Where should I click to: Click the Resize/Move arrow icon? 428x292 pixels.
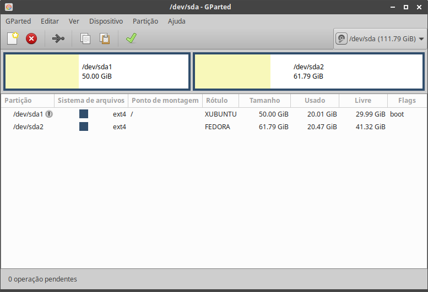pyautogui.click(x=58, y=38)
